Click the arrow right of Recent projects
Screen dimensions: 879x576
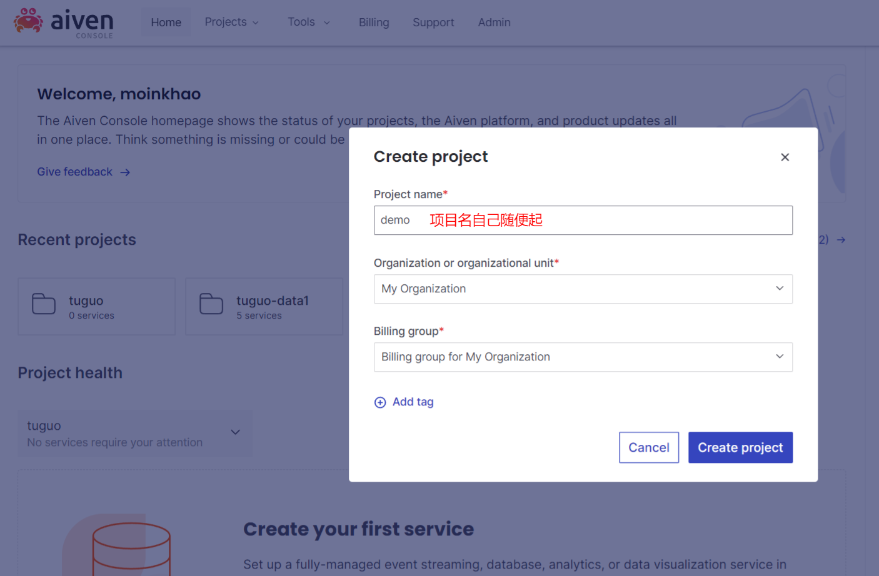pos(841,240)
